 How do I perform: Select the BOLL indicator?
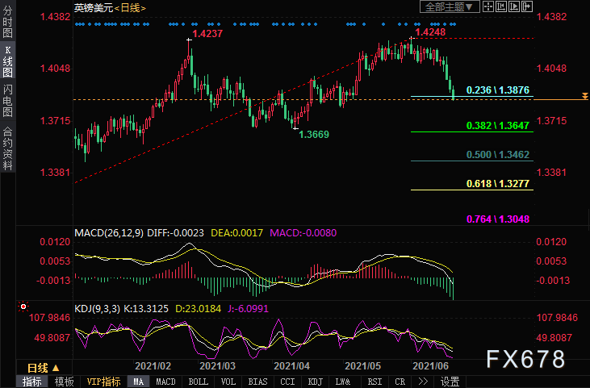[198, 382]
